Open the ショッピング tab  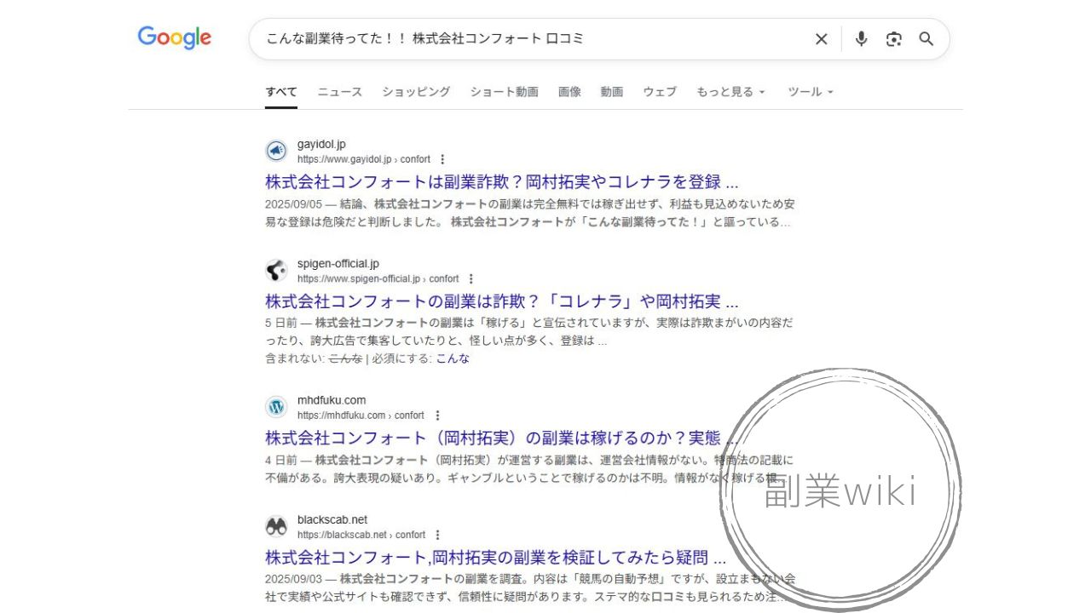[416, 92]
